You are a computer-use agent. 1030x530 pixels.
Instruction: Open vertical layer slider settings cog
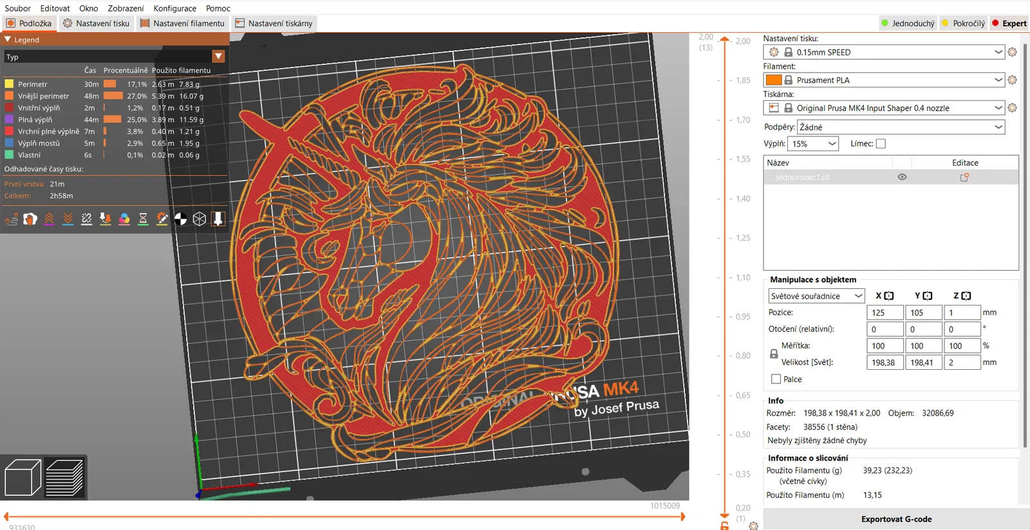[753, 525]
